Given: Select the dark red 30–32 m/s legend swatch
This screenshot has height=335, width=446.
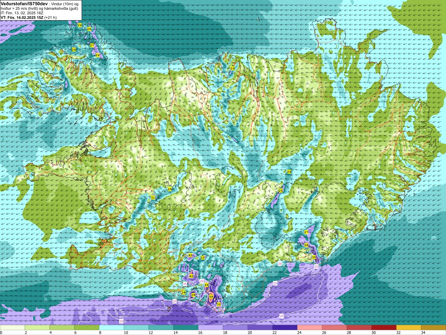Looking at the screenshot, I should click(384, 328).
